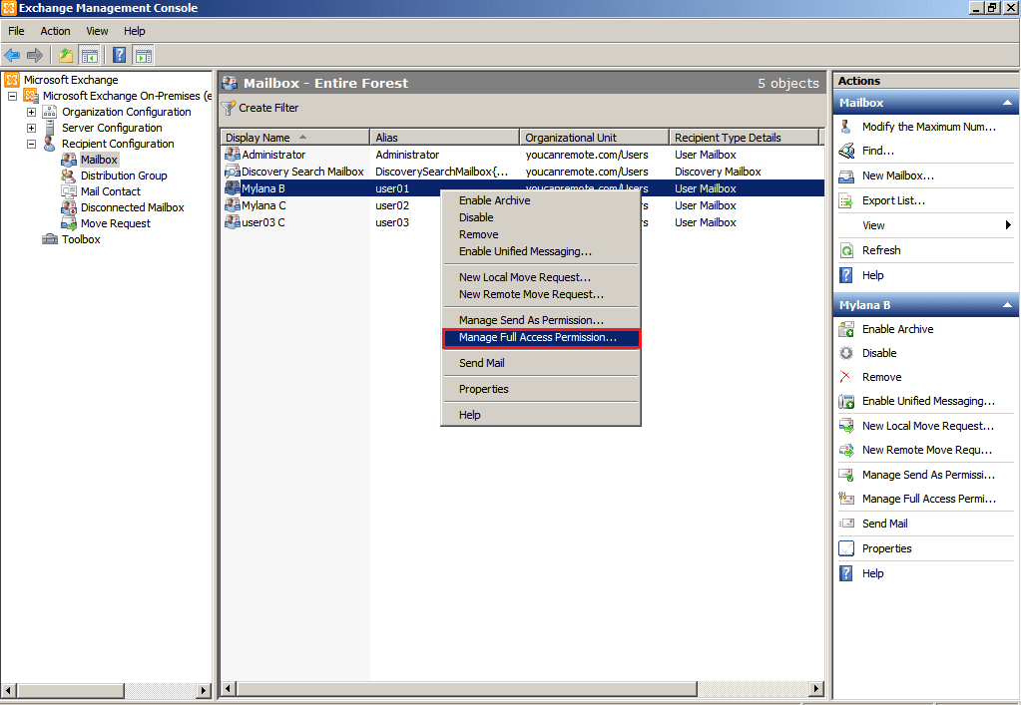Expand the Organization Configuration node
The width and height of the screenshot is (1021, 705).
pyautogui.click(x=31, y=112)
